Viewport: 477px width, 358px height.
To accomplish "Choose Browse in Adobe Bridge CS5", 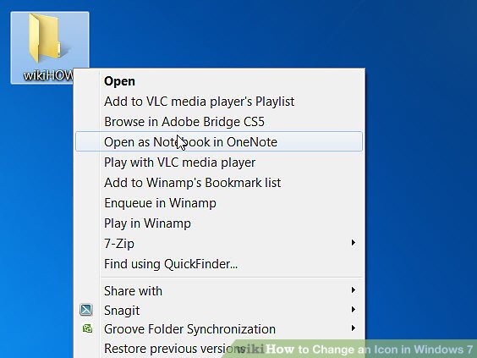I will click(219, 122).
